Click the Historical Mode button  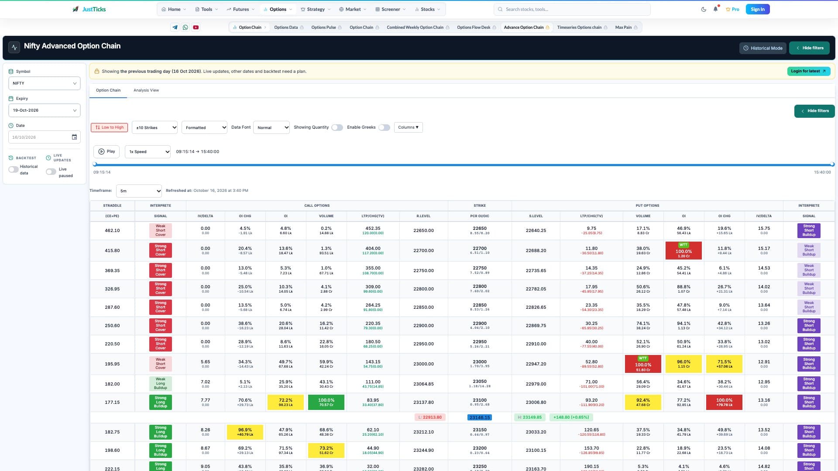763,48
